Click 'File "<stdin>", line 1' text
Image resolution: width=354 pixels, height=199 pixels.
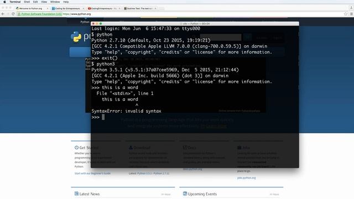(125, 93)
